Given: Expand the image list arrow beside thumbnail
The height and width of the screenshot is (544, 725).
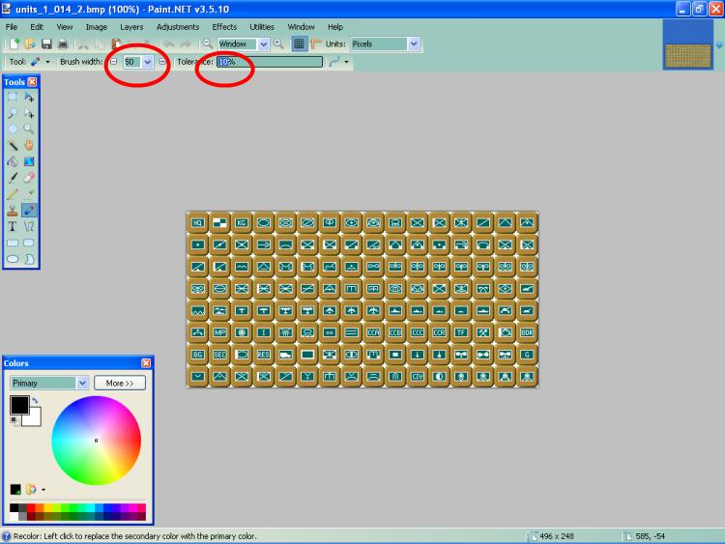Looking at the screenshot, I should point(719,45).
